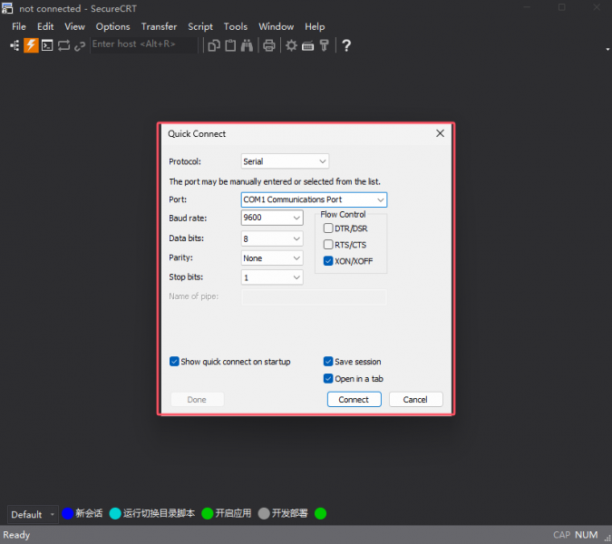This screenshot has height=544, width=612.
Task: Click the SecureCRT app icon in title bar
Action: tap(7, 8)
